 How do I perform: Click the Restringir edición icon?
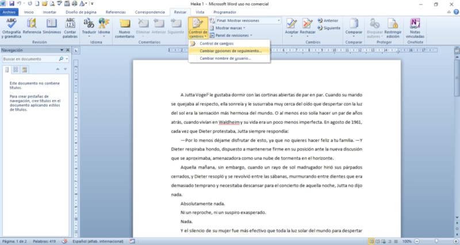tap(393, 28)
